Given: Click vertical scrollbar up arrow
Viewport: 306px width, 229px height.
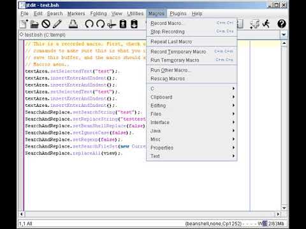Looking at the screenshot, I should [284, 43].
